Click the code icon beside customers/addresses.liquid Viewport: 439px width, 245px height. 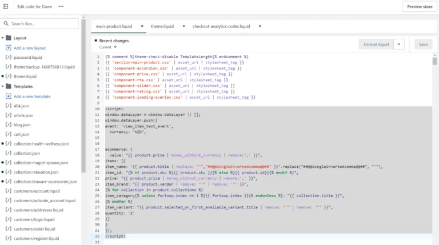[x=9, y=210]
